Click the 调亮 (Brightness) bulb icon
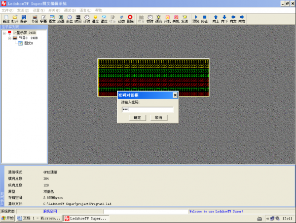 (x=158, y=19)
